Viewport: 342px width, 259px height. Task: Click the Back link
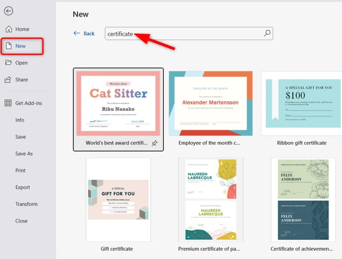(89, 33)
